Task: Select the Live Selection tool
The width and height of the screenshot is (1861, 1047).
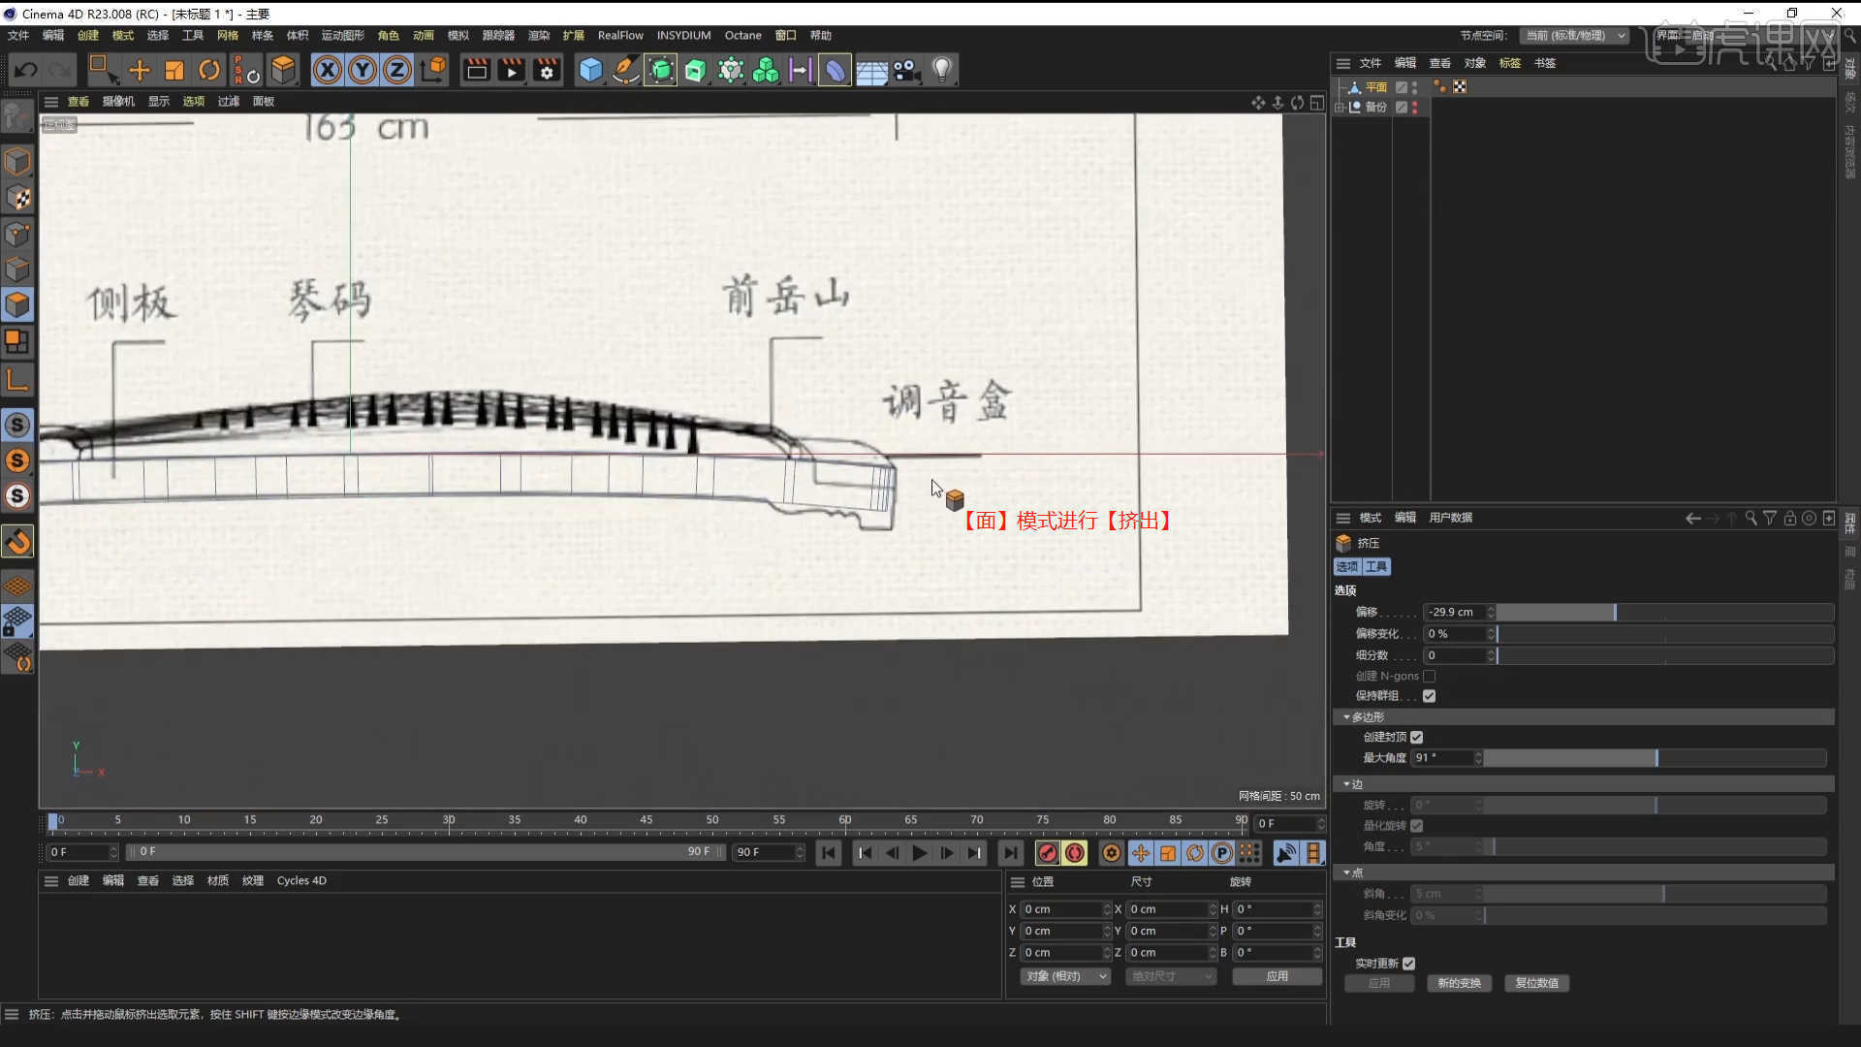Action: coord(102,70)
